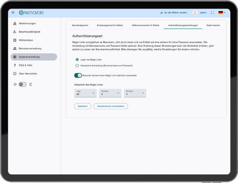This screenshot has height=183, width=238.
Task: Open FAQ & Hilfe in sidebar
Action: (34, 65)
